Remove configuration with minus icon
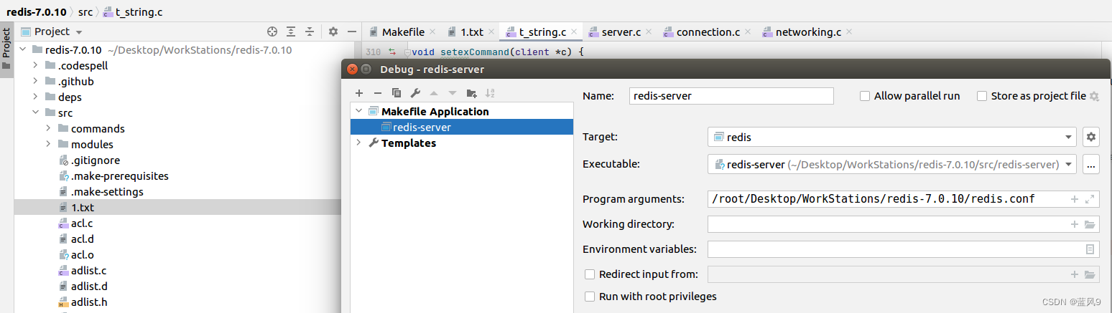Image resolution: width=1112 pixels, height=313 pixels. 378,93
